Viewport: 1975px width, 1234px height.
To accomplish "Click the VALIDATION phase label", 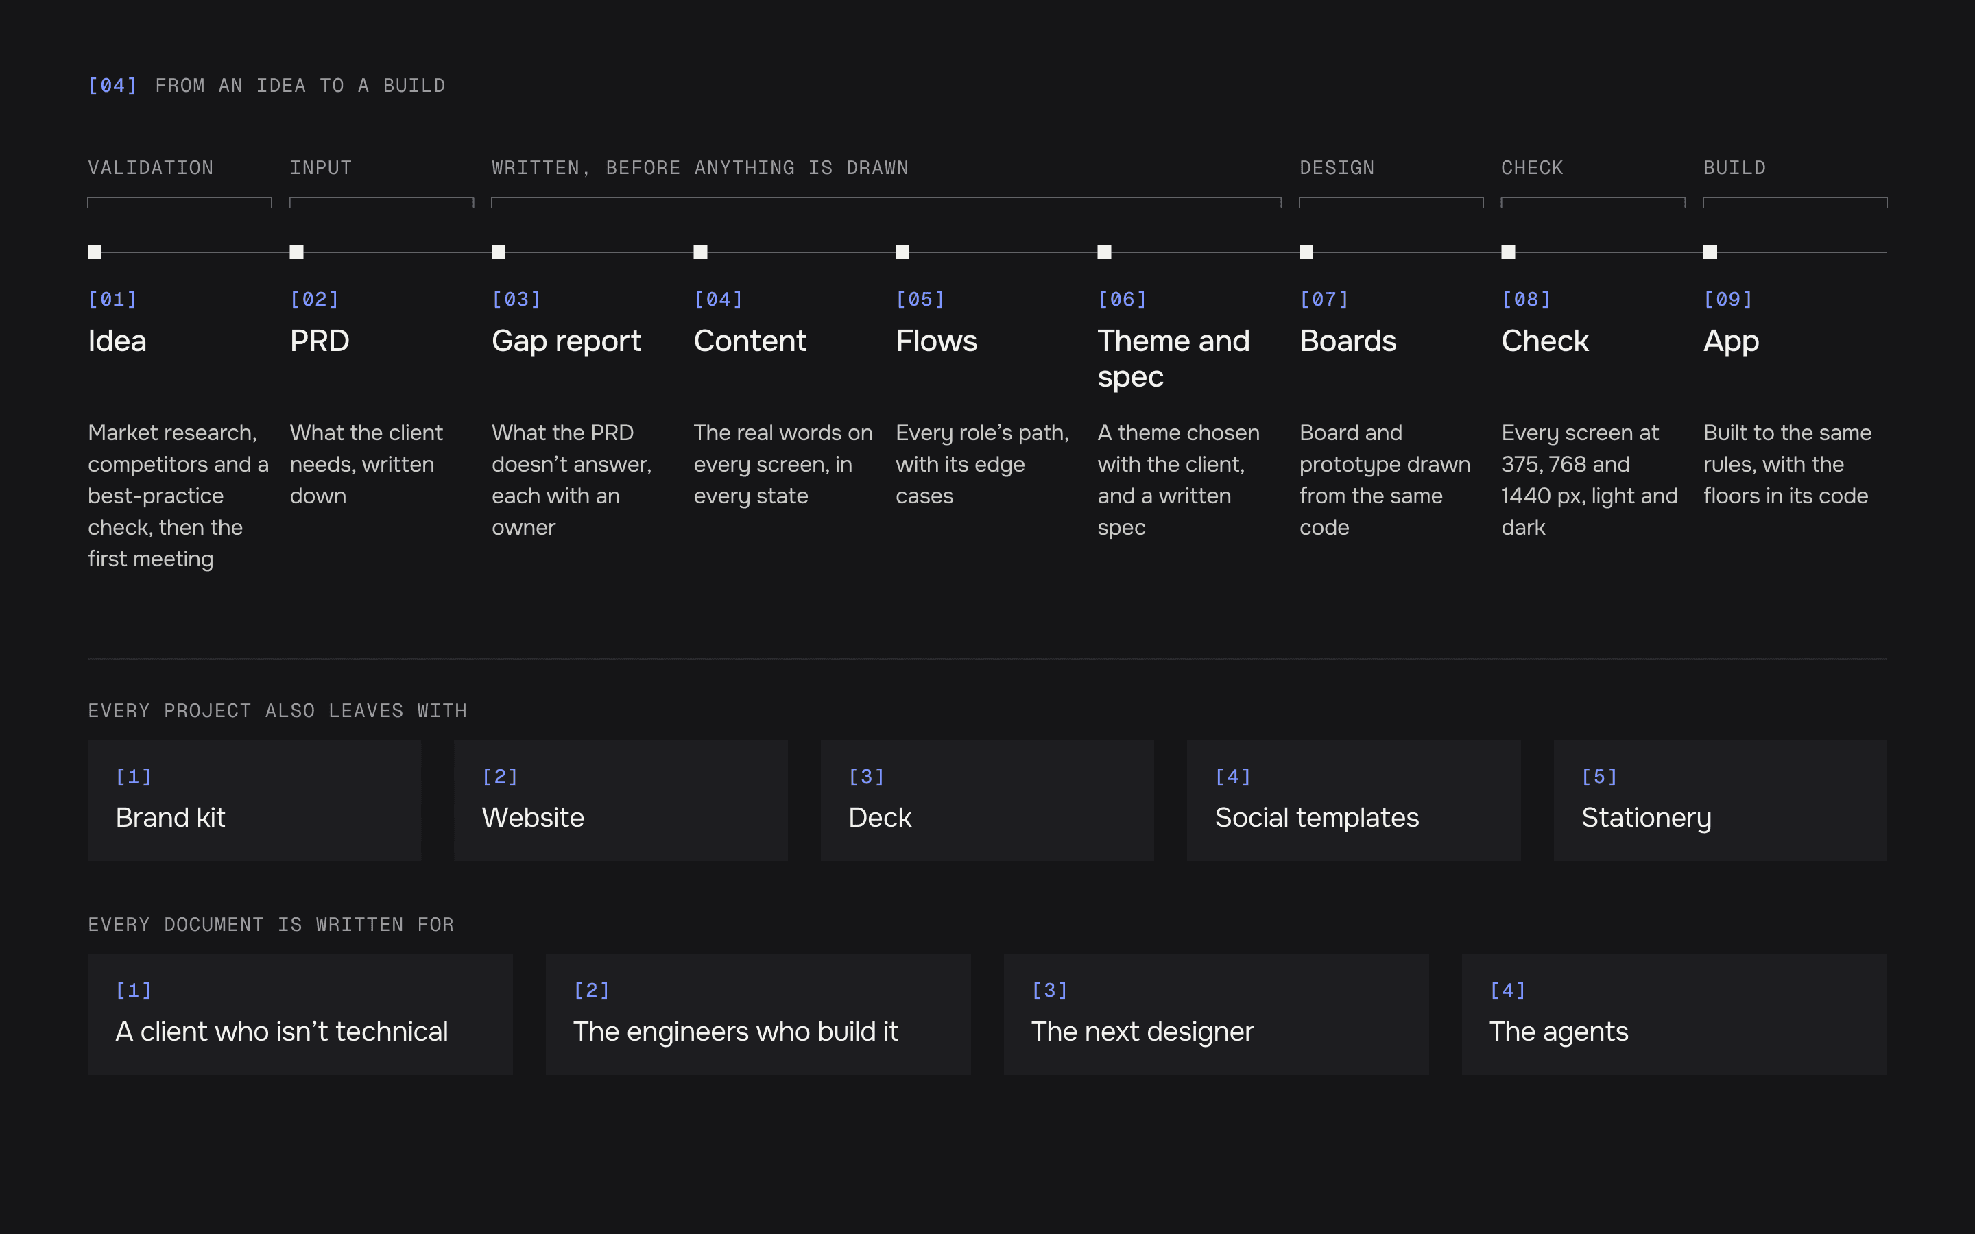I will coord(151,168).
